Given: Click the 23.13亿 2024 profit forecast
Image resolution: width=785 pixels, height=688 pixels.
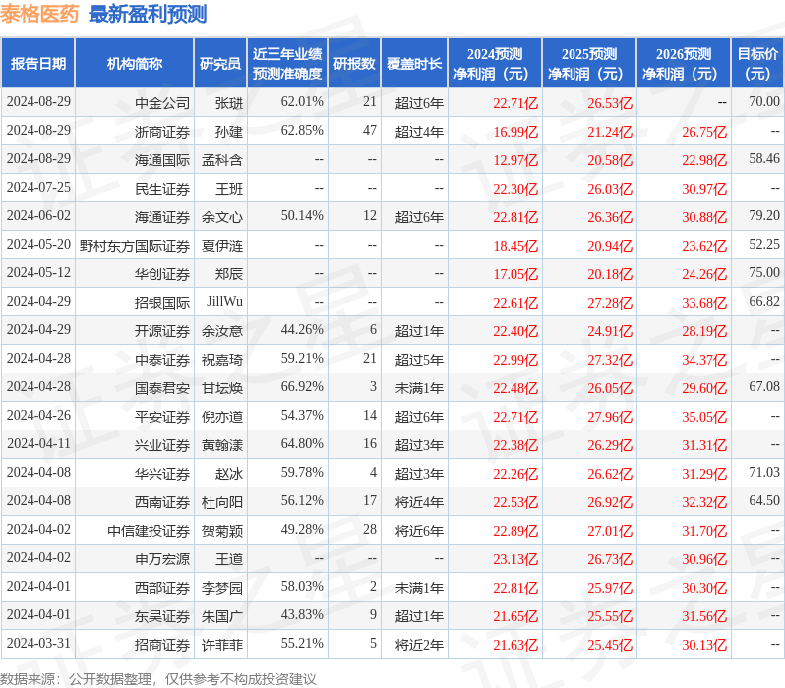Looking at the screenshot, I should 515,559.
